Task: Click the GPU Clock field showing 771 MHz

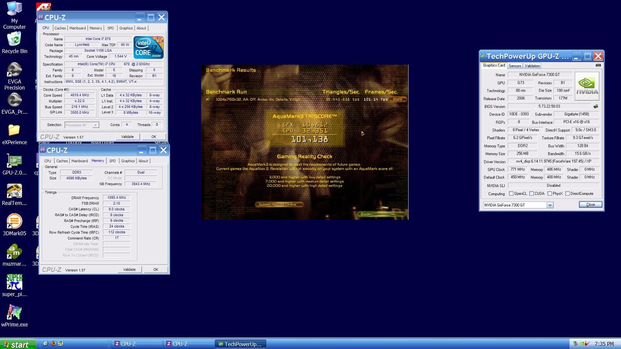Action: point(518,169)
